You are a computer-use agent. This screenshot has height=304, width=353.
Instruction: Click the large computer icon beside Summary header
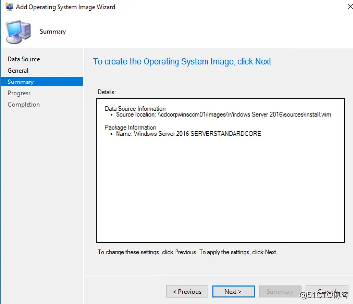coord(18,32)
